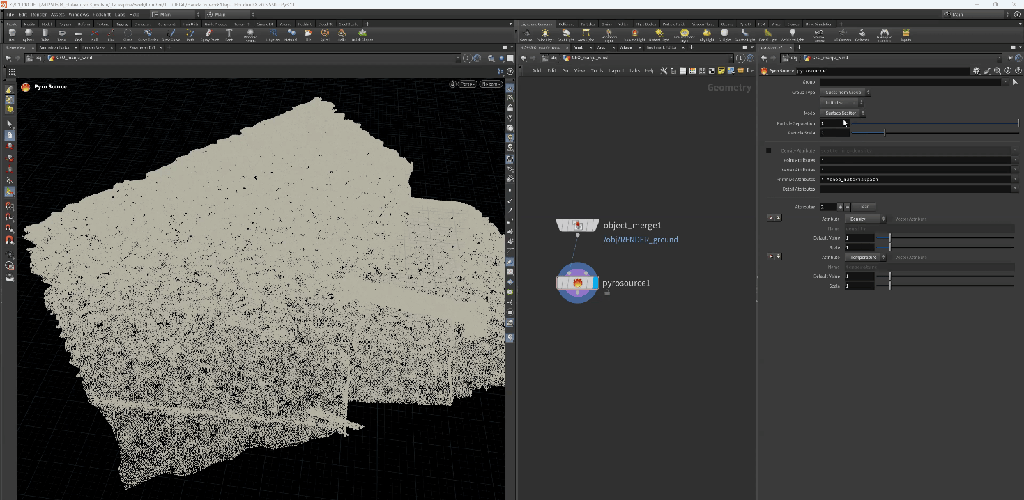The image size is (1024, 500).
Task: Open the Mode Surface Scatter dropdown
Action: (843, 113)
